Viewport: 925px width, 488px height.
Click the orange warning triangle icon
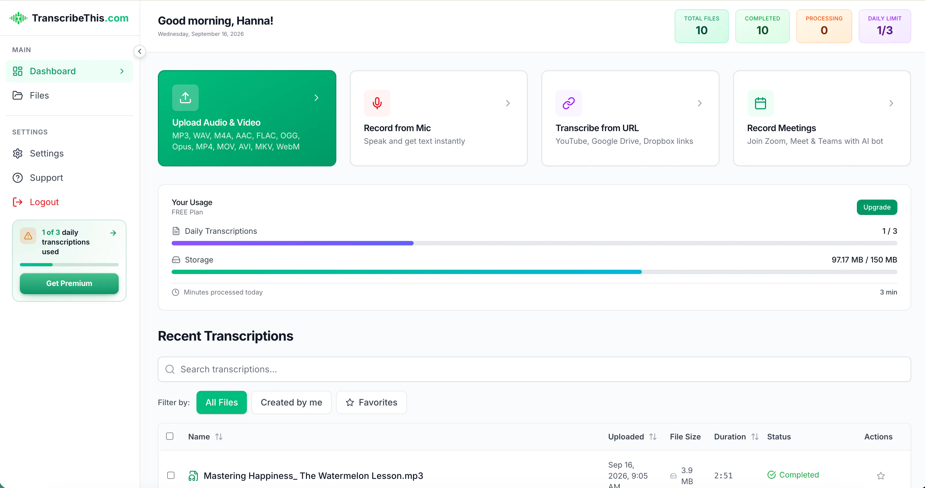(x=28, y=236)
